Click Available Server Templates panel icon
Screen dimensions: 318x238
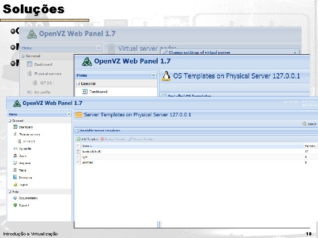(77, 130)
